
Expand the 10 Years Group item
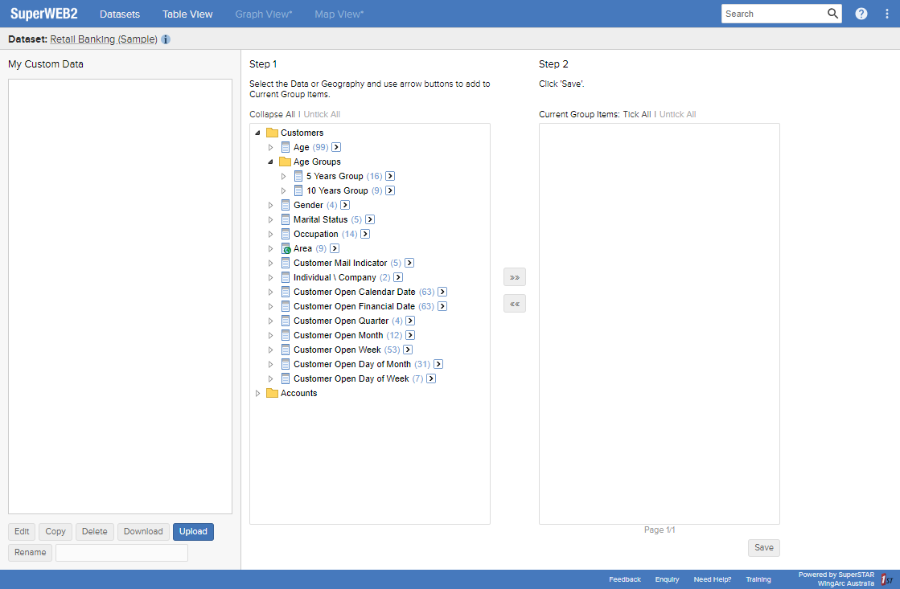[x=282, y=190]
